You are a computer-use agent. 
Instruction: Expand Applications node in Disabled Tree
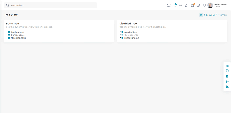click(x=120, y=32)
